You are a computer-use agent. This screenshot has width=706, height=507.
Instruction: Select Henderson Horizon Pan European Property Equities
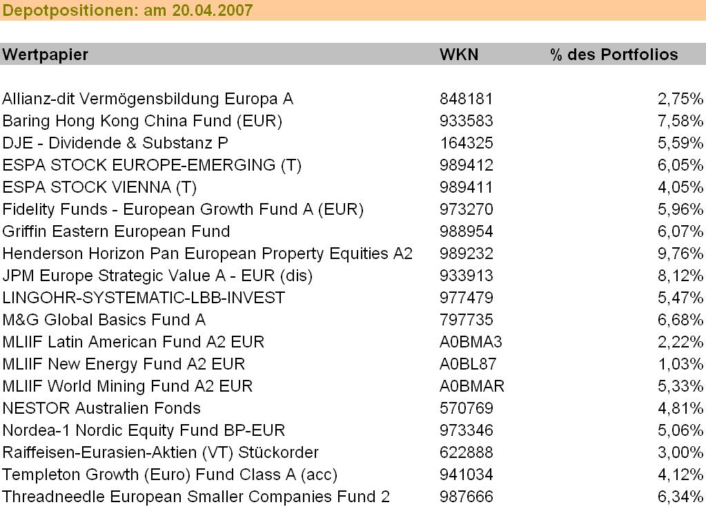(x=207, y=254)
